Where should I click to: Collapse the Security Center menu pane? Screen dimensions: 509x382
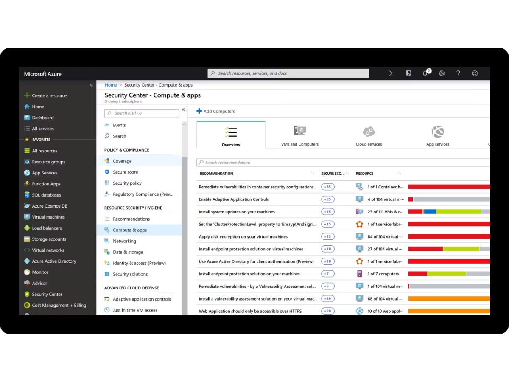[183, 110]
